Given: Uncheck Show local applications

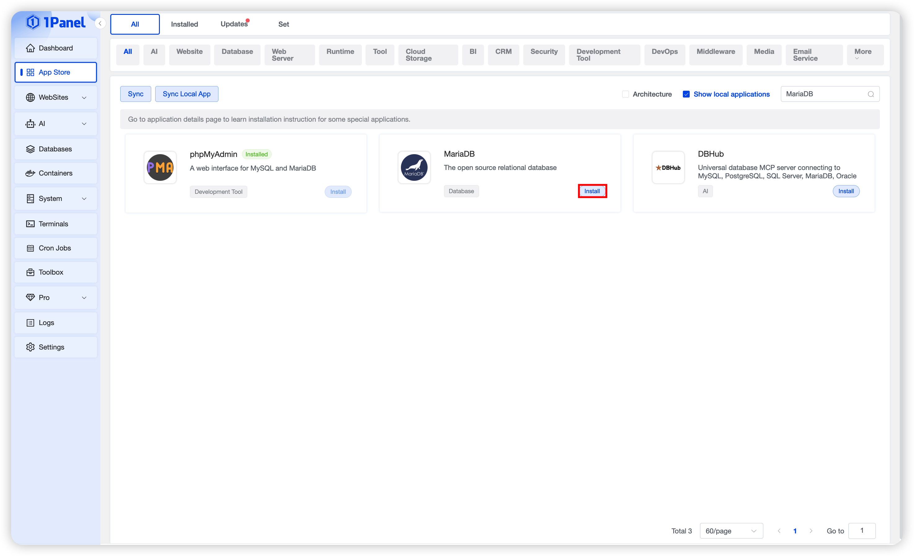Looking at the screenshot, I should (x=686, y=94).
